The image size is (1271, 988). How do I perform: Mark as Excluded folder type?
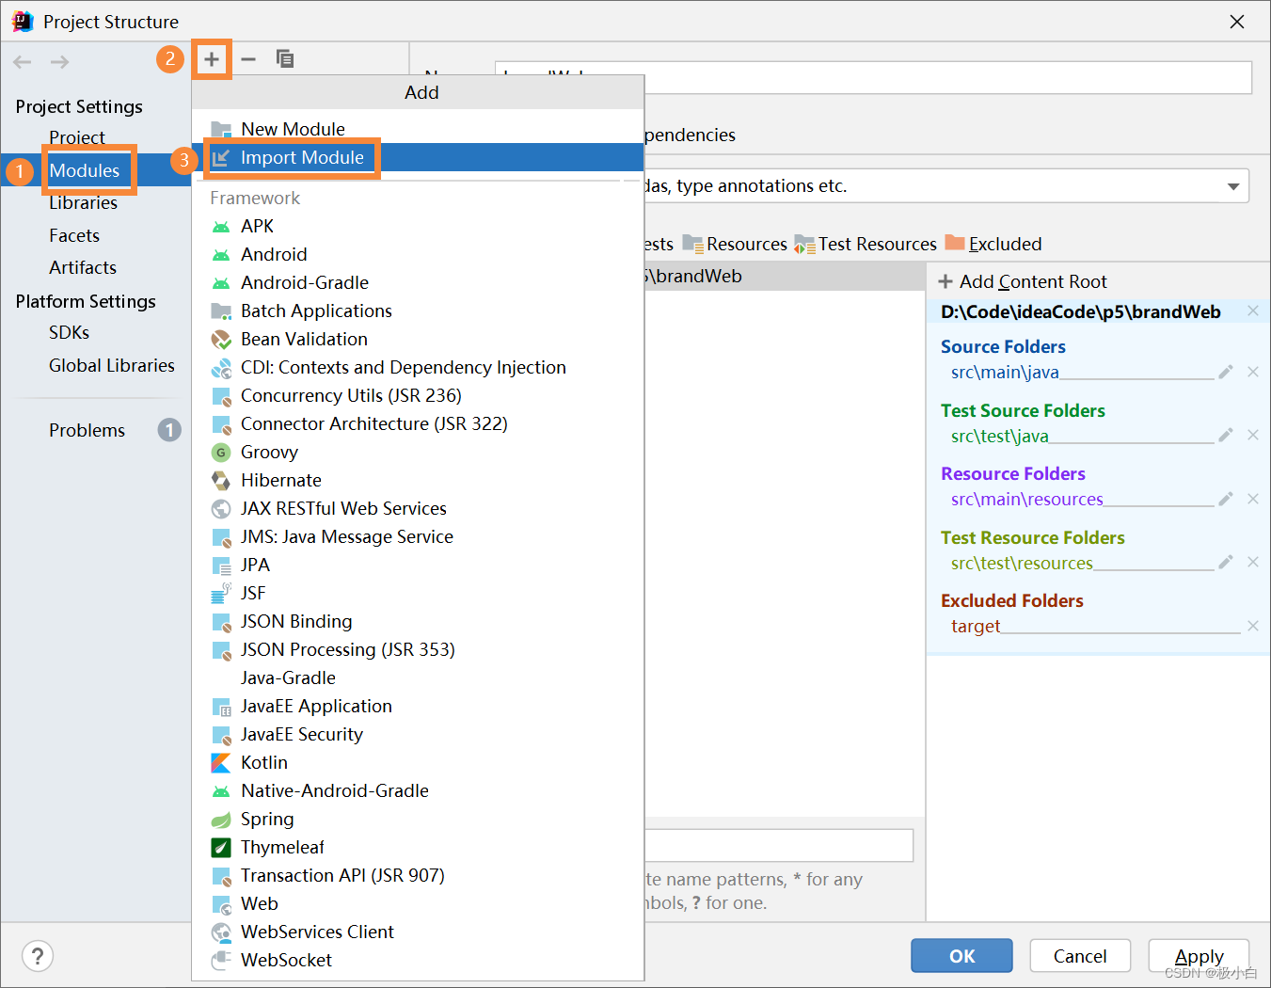993,244
